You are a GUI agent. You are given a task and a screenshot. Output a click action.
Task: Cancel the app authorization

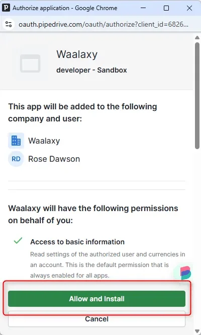pos(96,319)
